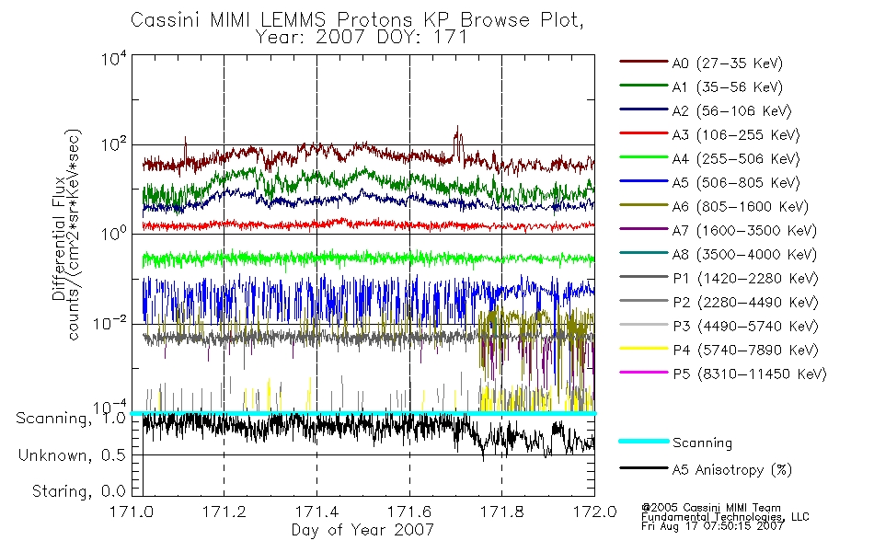The width and height of the screenshot is (874, 552).
Task: Click the Scanning, 1.0 axis label
Action: (x=71, y=419)
